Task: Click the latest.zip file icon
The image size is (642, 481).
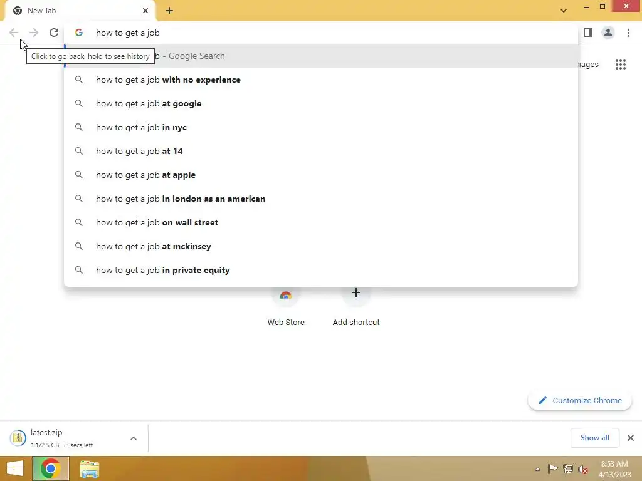Action: 18,438
